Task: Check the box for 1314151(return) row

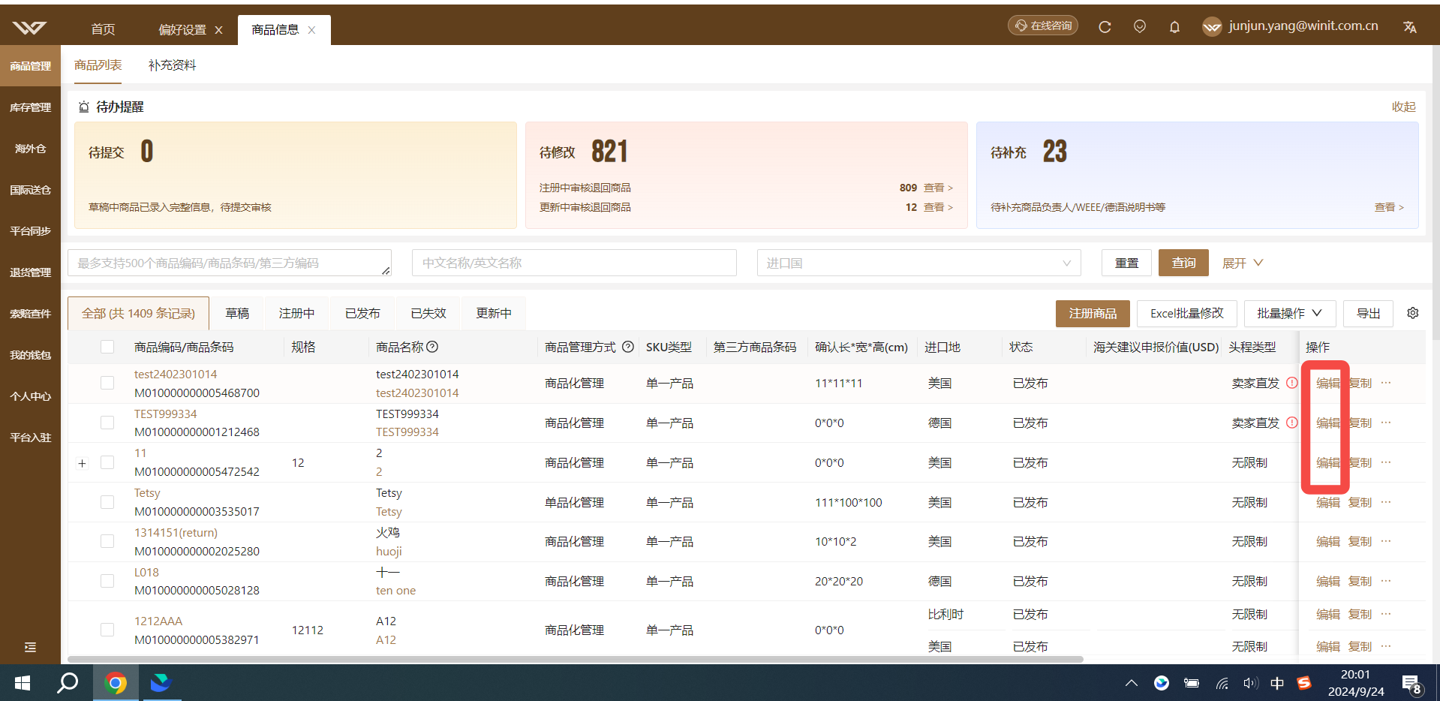Action: [x=107, y=541]
